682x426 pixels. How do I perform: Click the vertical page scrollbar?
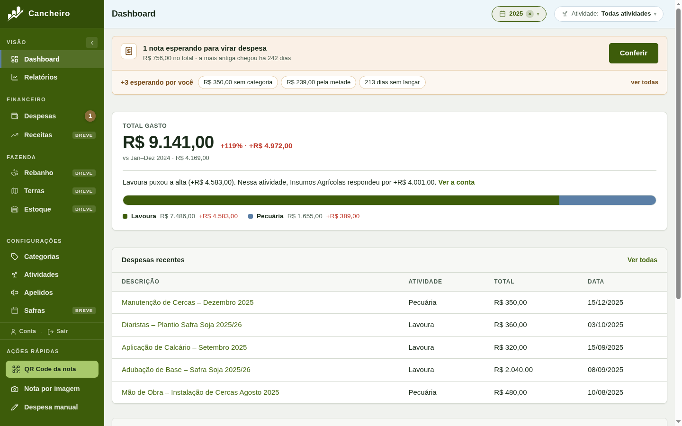pyautogui.click(x=678, y=154)
